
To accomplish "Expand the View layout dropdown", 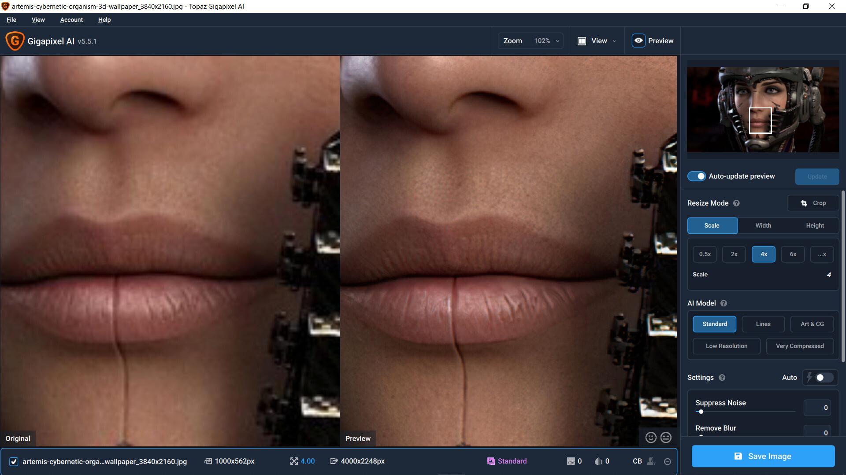I will (x=597, y=41).
